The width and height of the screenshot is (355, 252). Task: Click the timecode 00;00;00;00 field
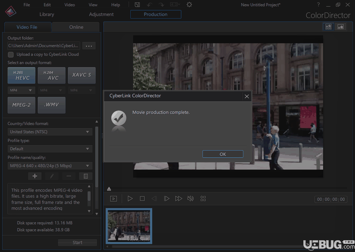click(x=331, y=199)
